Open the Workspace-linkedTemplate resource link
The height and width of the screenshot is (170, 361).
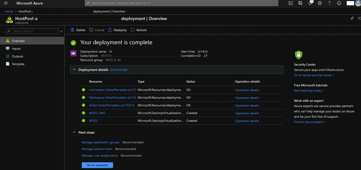click(112, 98)
